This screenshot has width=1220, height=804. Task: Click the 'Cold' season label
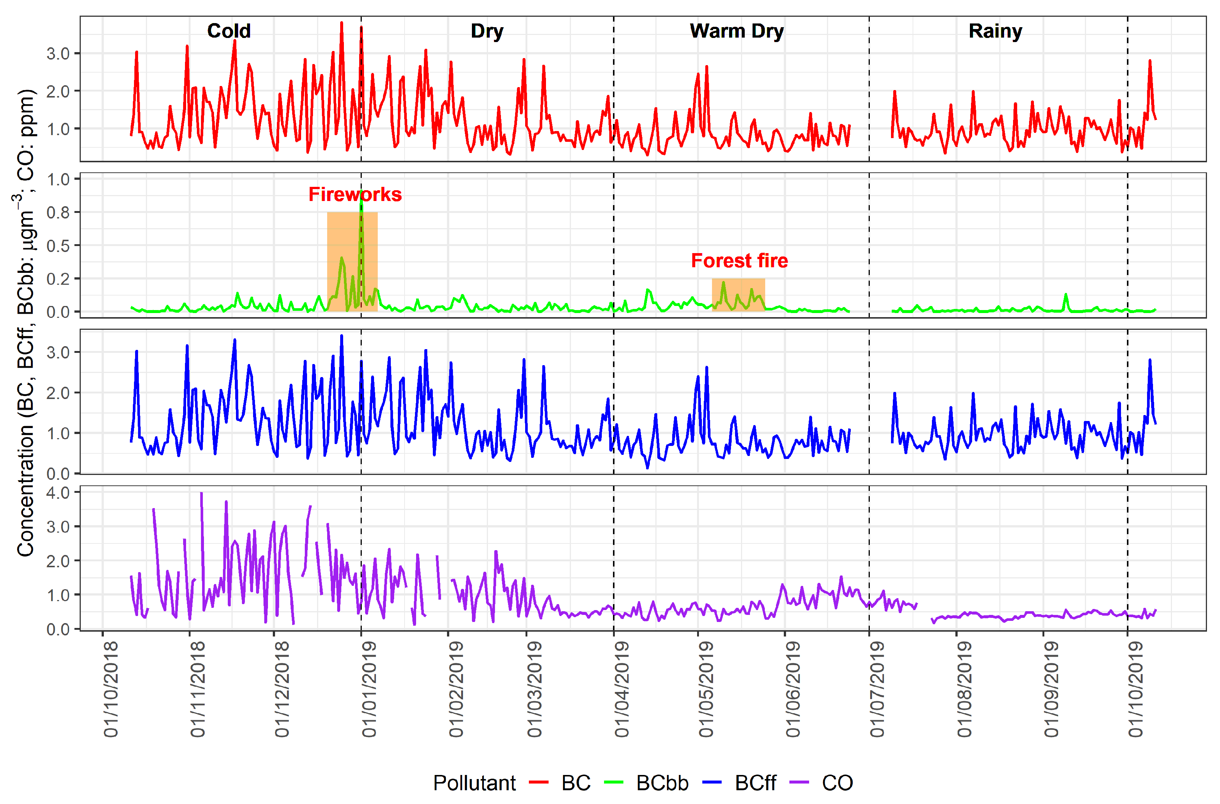(x=229, y=31)
